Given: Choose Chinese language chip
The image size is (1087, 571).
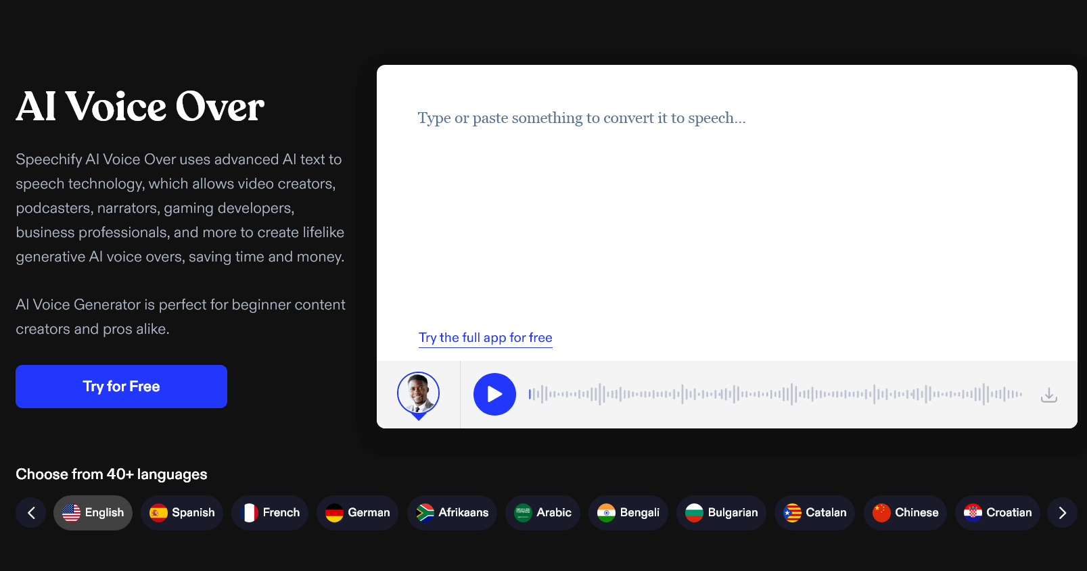Looking at the screenshot, I should pos(905,513).
